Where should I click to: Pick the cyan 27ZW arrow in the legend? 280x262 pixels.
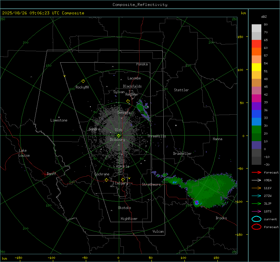pos(256,196)
